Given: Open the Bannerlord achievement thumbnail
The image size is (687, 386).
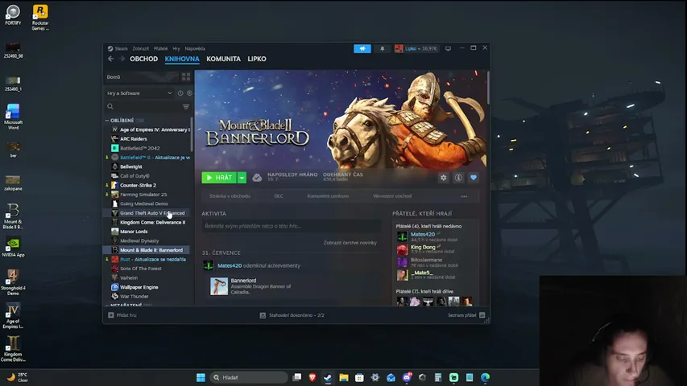Looking at the screenshot, I should (219, 286).
